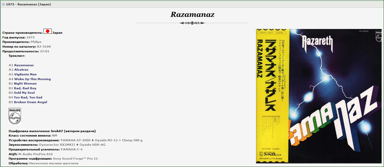Click the Oyaide HSR-AG text

coord(92,145)
